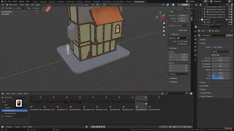Expand the Volume panel
234x131 pixels.
(203, 83)
